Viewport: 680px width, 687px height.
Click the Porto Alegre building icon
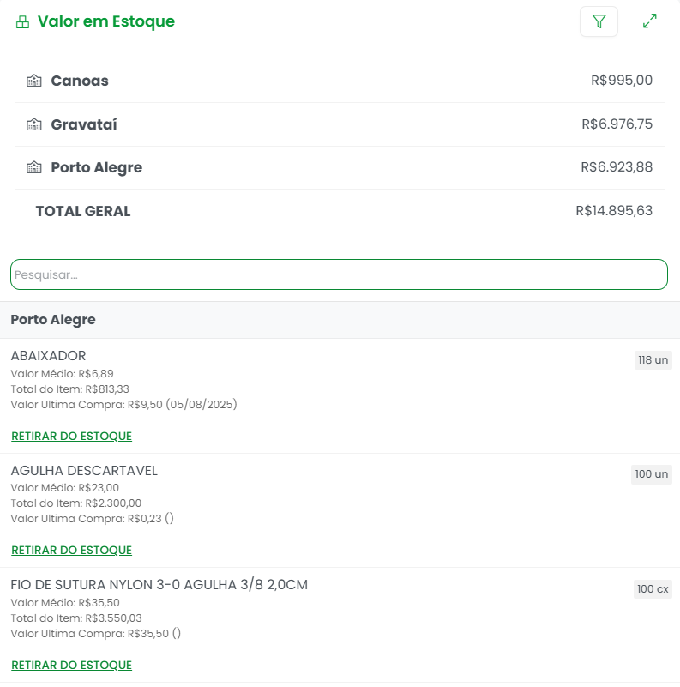[34, 167]
